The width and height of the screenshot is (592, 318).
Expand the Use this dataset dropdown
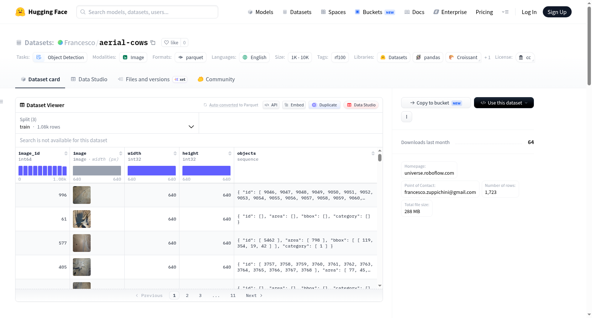pyautogui.click(x=504, y=103)
